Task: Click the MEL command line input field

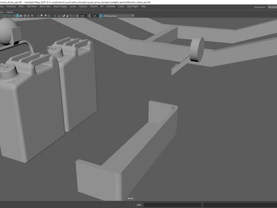Action: (173, 205)
